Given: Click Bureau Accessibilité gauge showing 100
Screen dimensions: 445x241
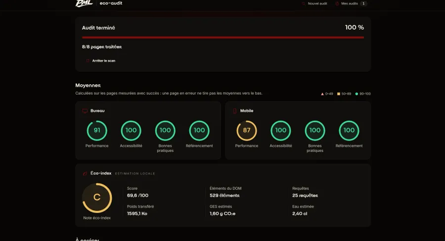Looking at the screenshot, I should tap(131, 131).
